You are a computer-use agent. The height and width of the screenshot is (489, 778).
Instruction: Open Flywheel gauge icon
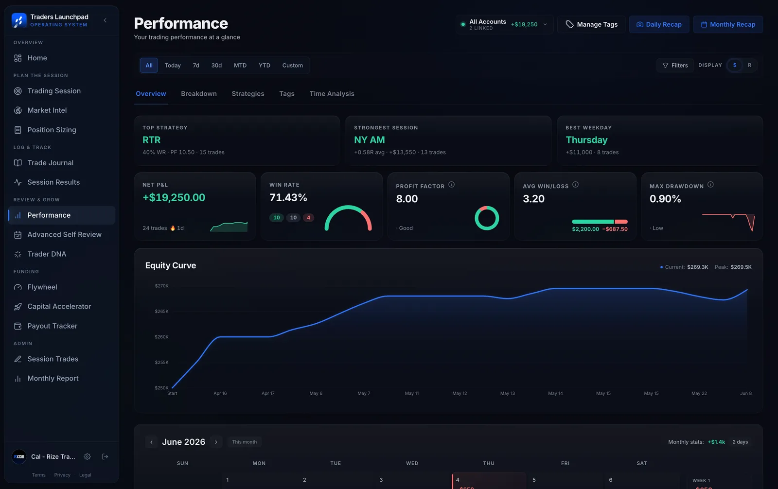(x=18, y=287)
